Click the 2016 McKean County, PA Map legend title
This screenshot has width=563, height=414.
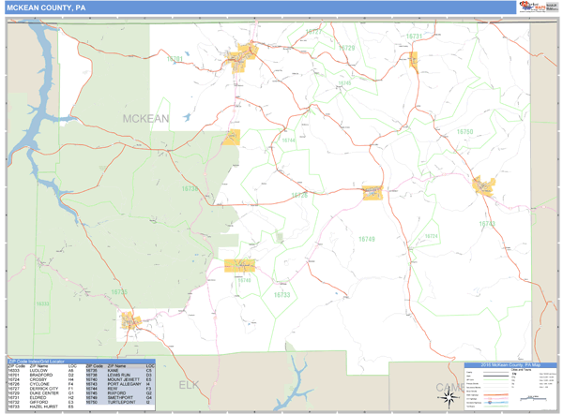pyautogui.click(x=510, y=365)
